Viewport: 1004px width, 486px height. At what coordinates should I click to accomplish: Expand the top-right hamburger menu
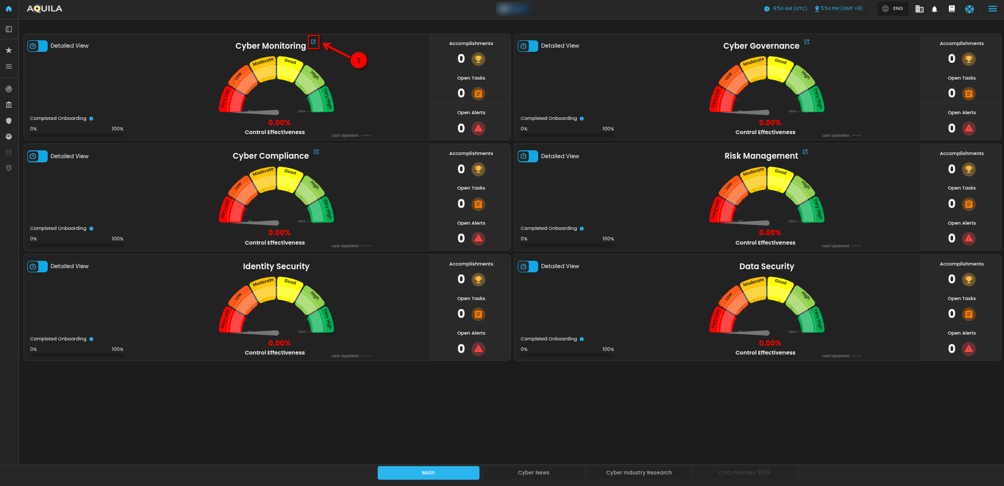[992, 9]
